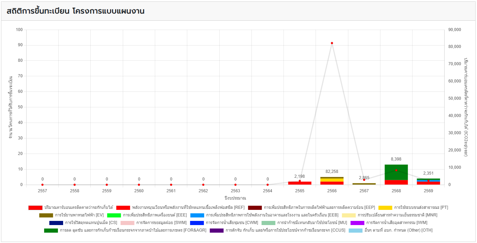Toggle the [MU] methane legend entry

pyautogui.click(x=312, y=223)
